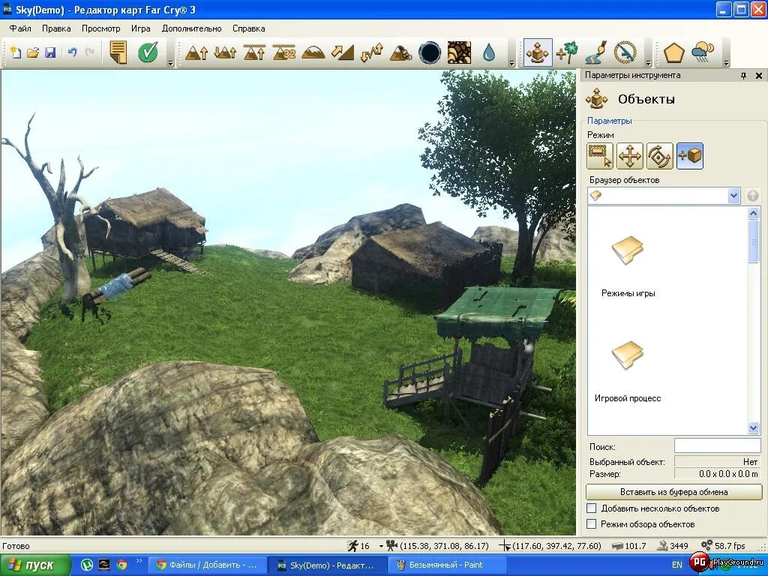Select the terrain noise tool

point(372,52)
